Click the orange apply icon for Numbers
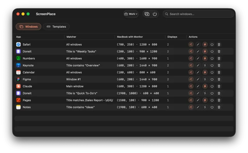Viewport: 248px width, 153px height. pos(191,59)
